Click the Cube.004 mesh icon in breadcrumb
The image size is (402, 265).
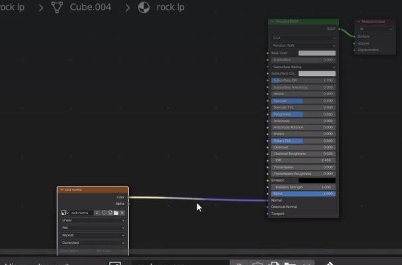57,7
